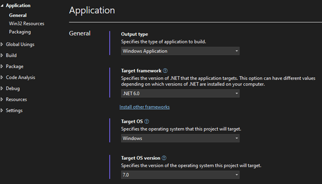Click the Target framework help icon
The width and height of the screenshot is (322, 184).
(x=165, y=71)
